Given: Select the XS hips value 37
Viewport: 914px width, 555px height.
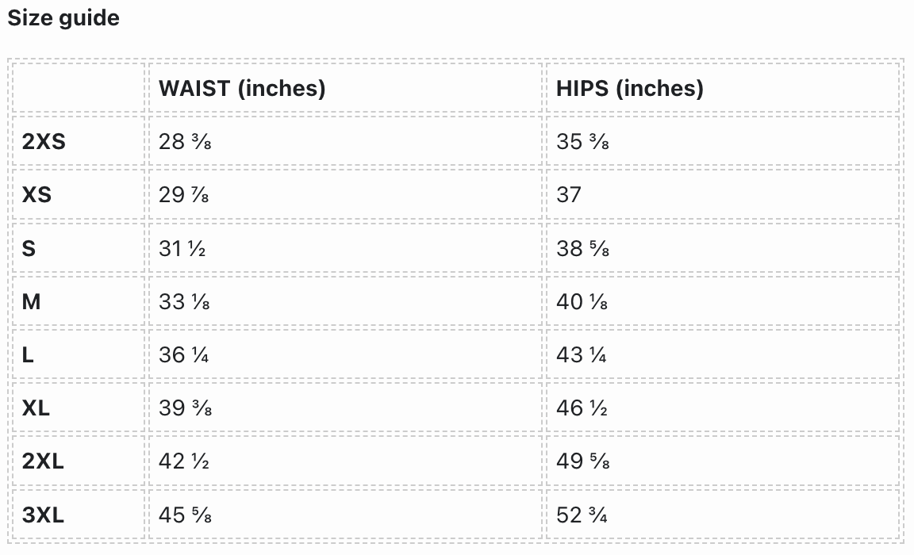Looking at the screenshot, I should (569, 195).
